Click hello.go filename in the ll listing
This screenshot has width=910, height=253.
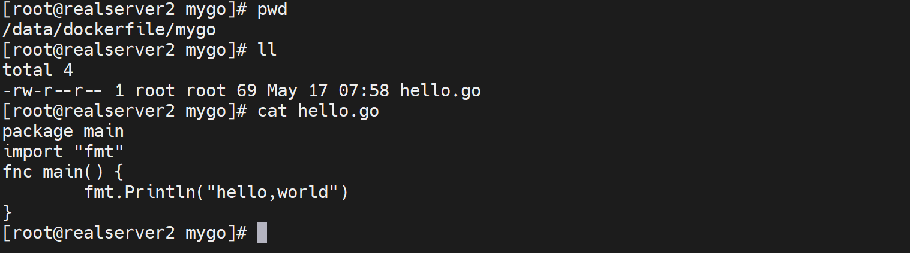pyautogui.click(x=440, y=91)
